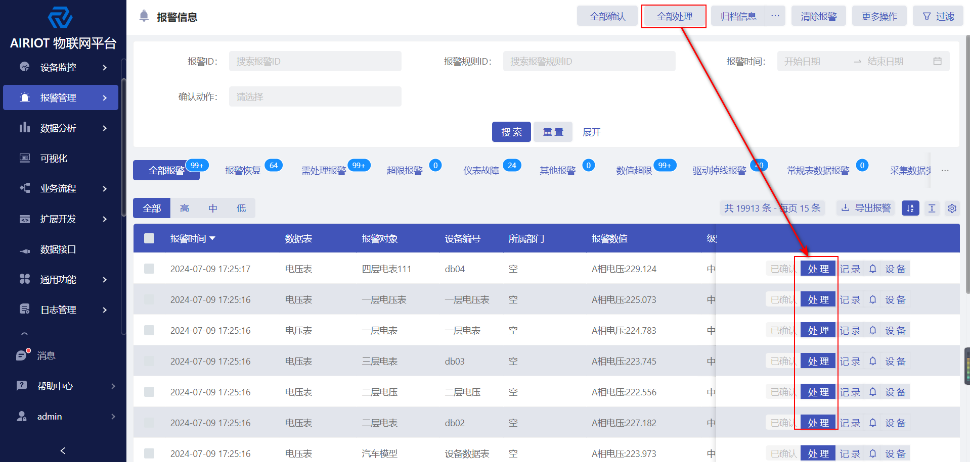Image resolution: width=970 pixels, height=462 pixels.
Task: Click the 开始日期 date input
Action: [814, 61]
